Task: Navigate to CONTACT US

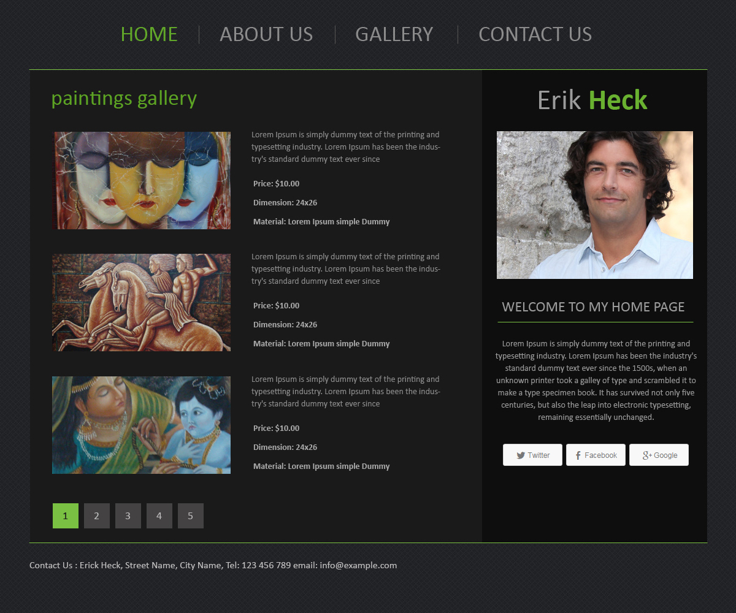Action: click(535, 34)
